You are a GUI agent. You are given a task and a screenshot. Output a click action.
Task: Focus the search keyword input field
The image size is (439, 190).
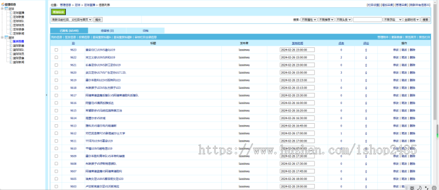click(x=368, y=19)
